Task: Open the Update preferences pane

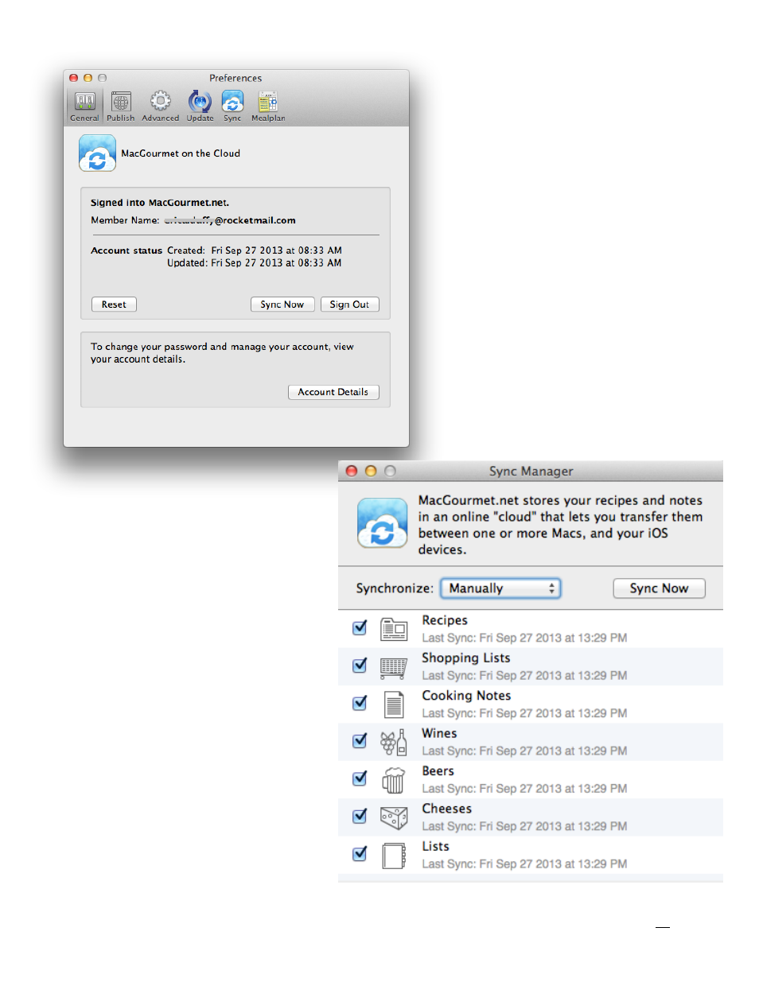Action: (x=200, y=107)
